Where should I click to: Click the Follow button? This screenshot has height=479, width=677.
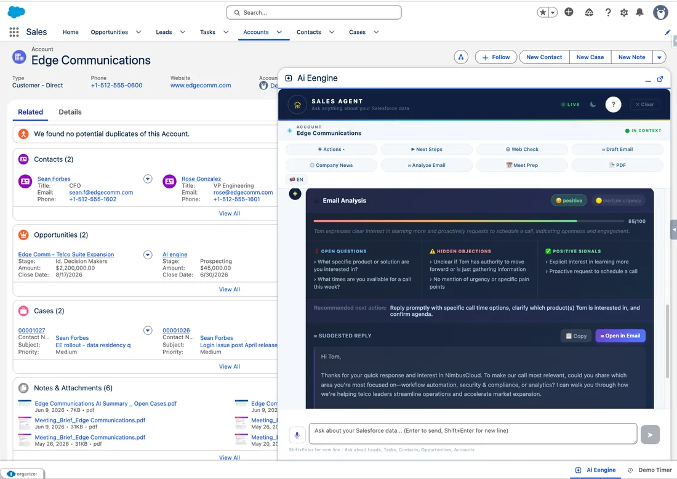tap(495, 57)
